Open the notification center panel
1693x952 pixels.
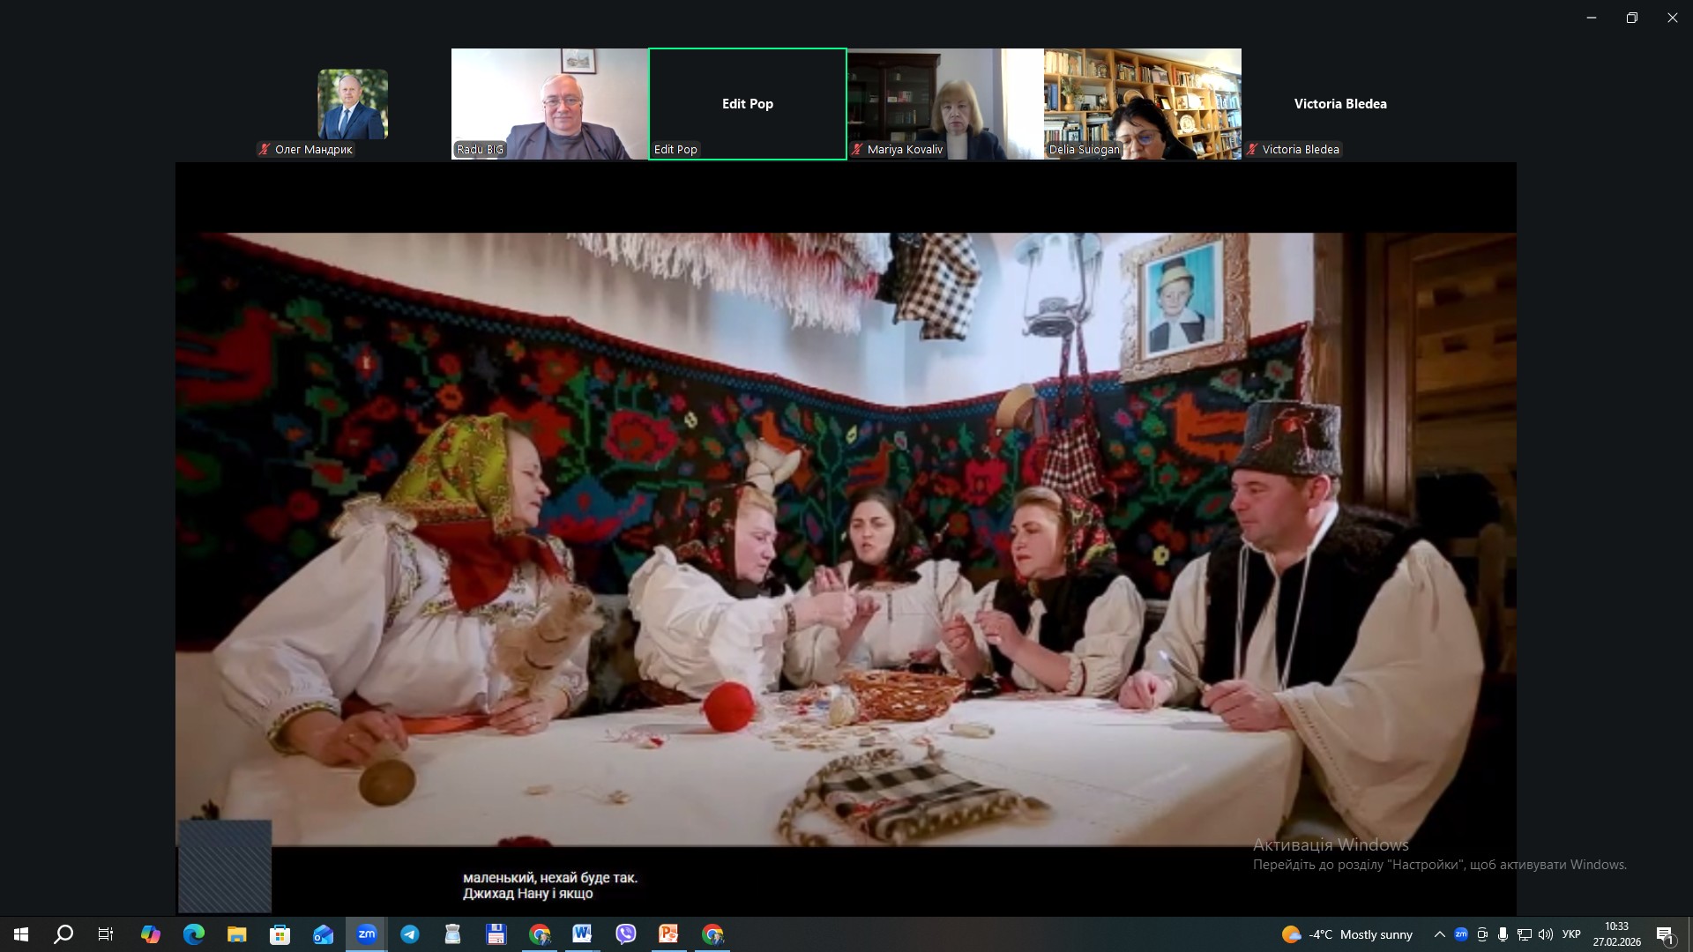click(x=1665, y=934)
